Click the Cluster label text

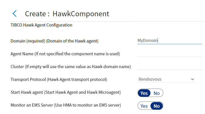(71, 66)
